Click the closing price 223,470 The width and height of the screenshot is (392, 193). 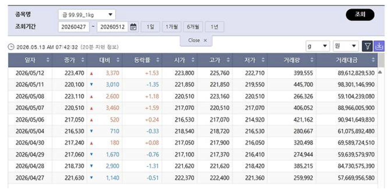74,73
